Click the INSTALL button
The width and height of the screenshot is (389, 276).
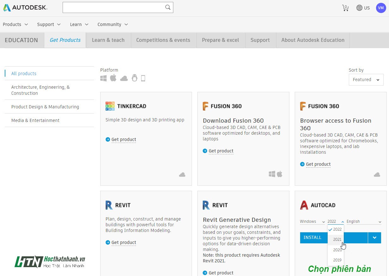pyautogui.click(x=334, y=238)
